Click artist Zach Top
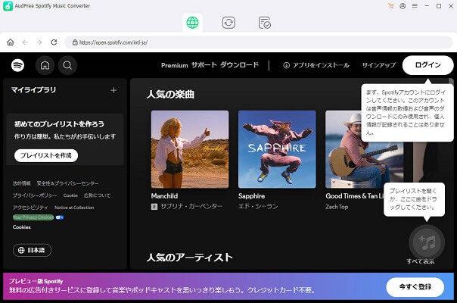The image size is (457, 303). coord(337,207)
